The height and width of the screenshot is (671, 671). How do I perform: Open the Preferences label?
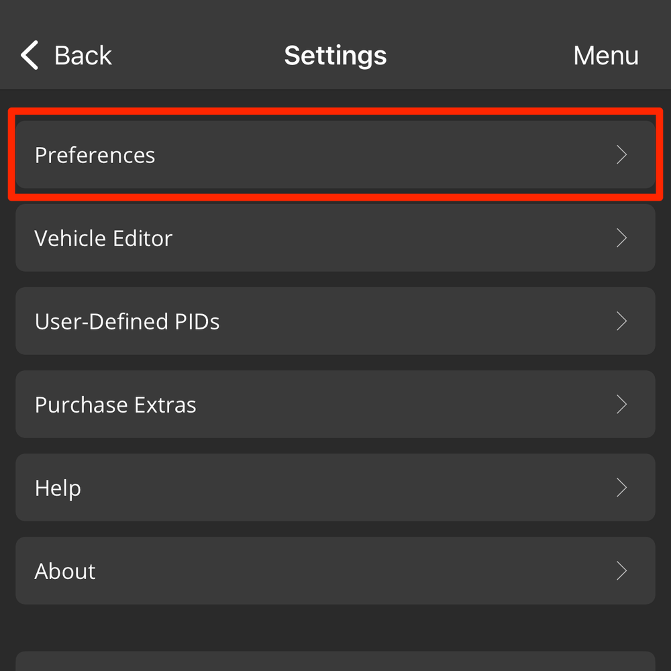pos(95,155)
